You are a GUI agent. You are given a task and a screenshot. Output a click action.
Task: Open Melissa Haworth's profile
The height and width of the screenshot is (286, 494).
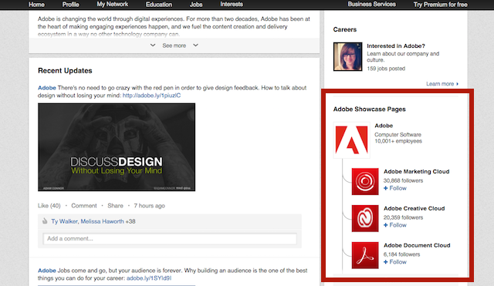[102, 221]
